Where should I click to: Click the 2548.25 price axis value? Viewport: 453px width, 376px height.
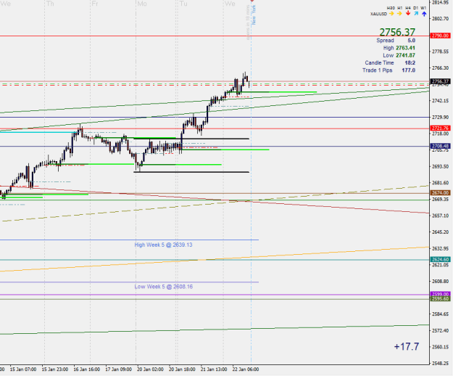pyautogui.click(x=440, y=363)
